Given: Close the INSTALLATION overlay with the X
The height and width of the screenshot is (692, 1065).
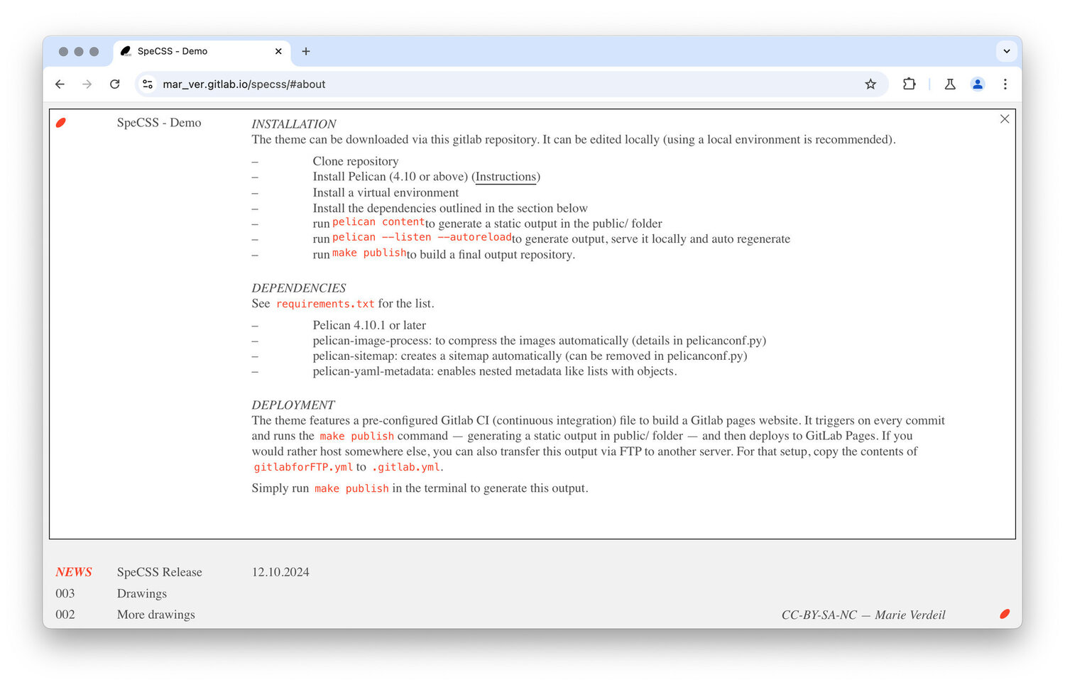Looking at the screenshot, I should pos(1004,119).
